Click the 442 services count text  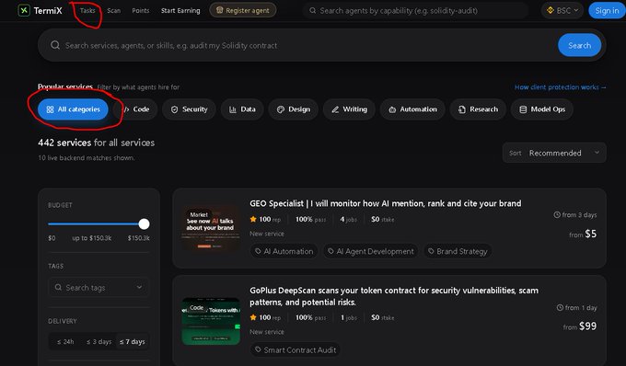(x=64, y=143)
